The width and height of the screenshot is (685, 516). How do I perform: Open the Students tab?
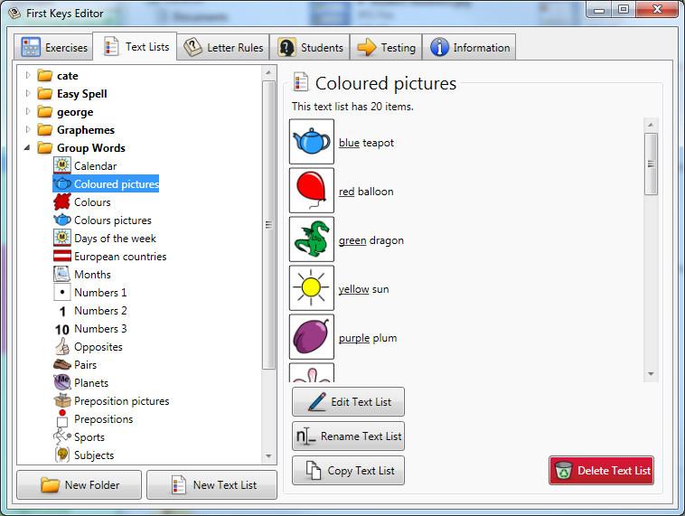[x=311, y=48]
